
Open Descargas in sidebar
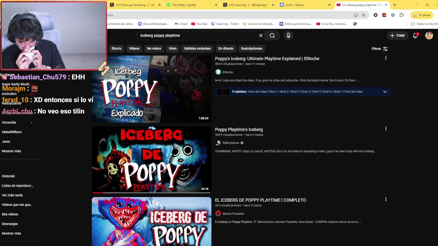tap(10, 224)
